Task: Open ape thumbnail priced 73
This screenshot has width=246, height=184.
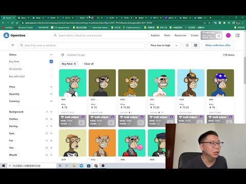Action: [102, 83]
